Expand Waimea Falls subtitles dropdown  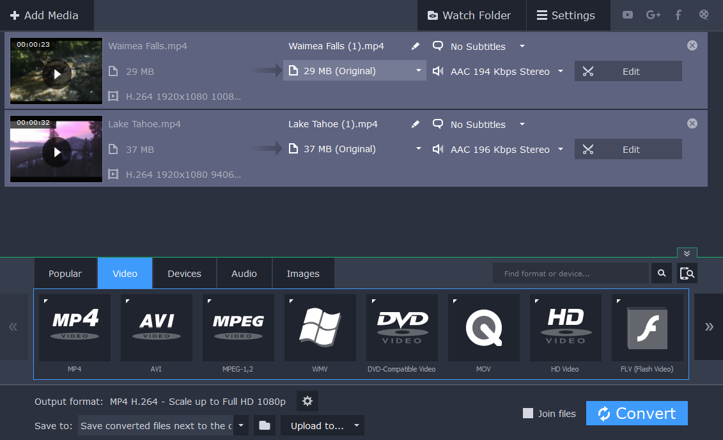[522, 46]
